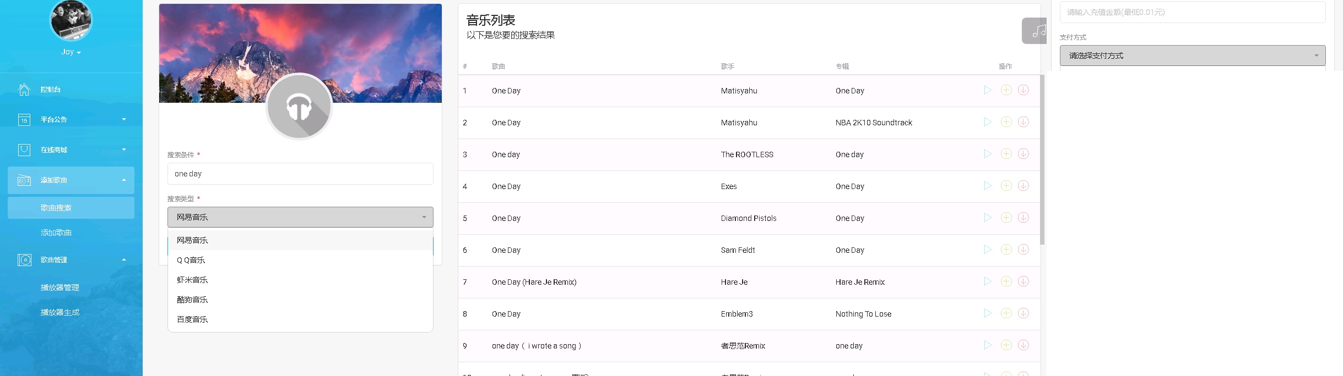The image size is (1343, 376).
Task: Download the One day song by The ROOTLESS
Action: (x=1023, y=154)
